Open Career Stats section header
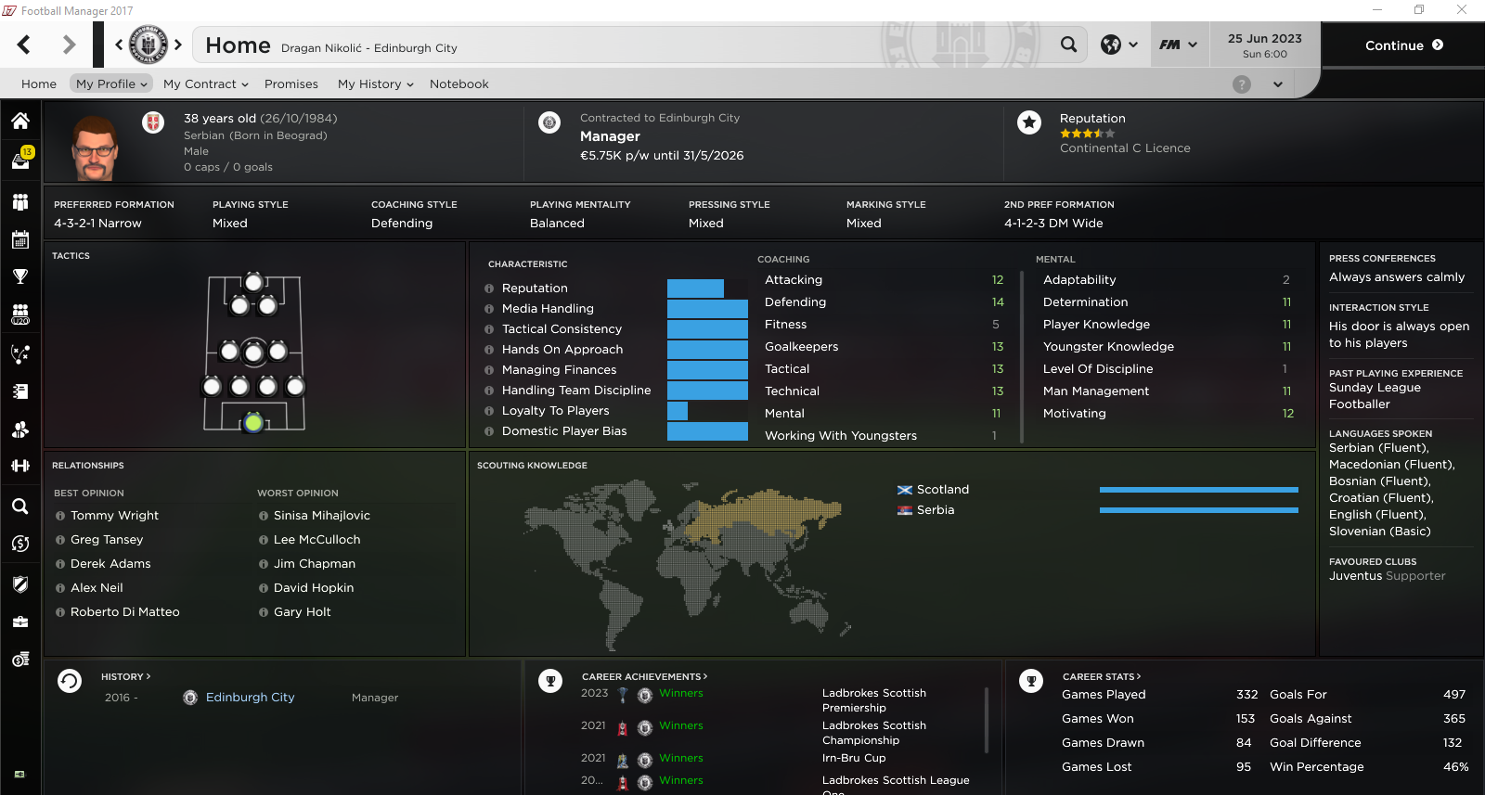This screenshot has width=1485, height=795. [1102, 677]
